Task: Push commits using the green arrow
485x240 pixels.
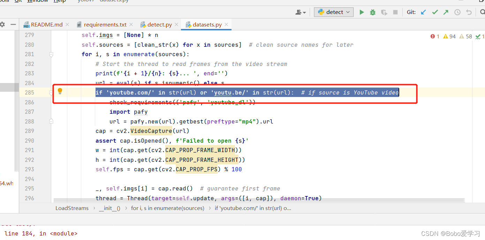Action: pos(446,12)
